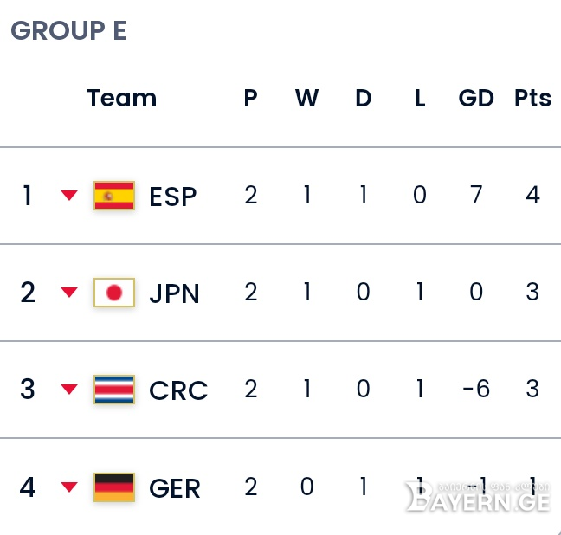Image resolution: width=561 pixels, height=535 pixels.
Task: Click the Germany flag icon
Action: [114, 487]
